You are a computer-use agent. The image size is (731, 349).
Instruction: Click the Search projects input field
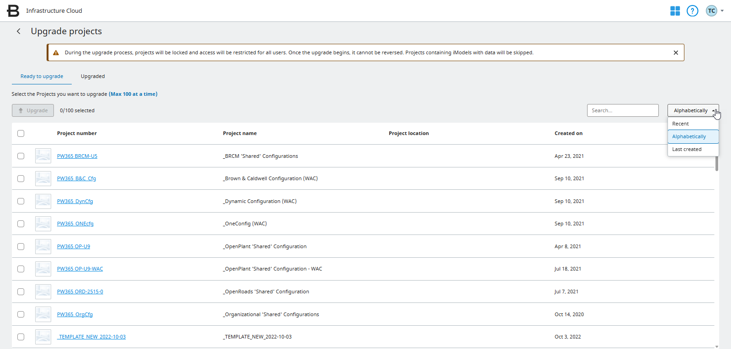tap(622, 110)
